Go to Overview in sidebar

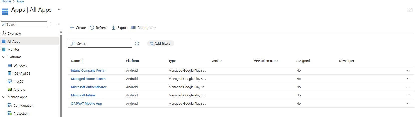(14, 33)
